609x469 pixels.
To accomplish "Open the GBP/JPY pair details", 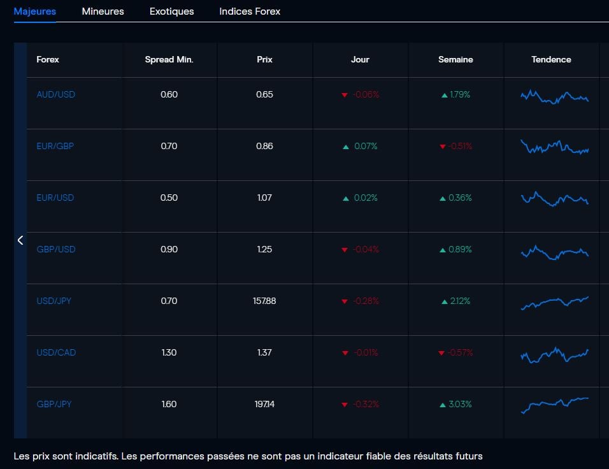I will click(x=54, y=404).
